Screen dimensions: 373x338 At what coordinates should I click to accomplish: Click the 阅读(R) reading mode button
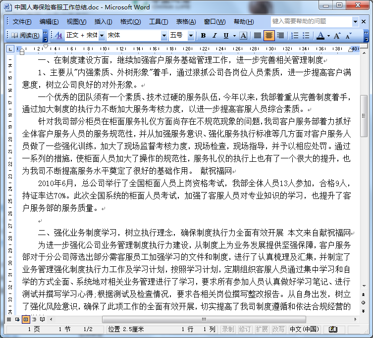pyautogui.click(x=25, y=36)
